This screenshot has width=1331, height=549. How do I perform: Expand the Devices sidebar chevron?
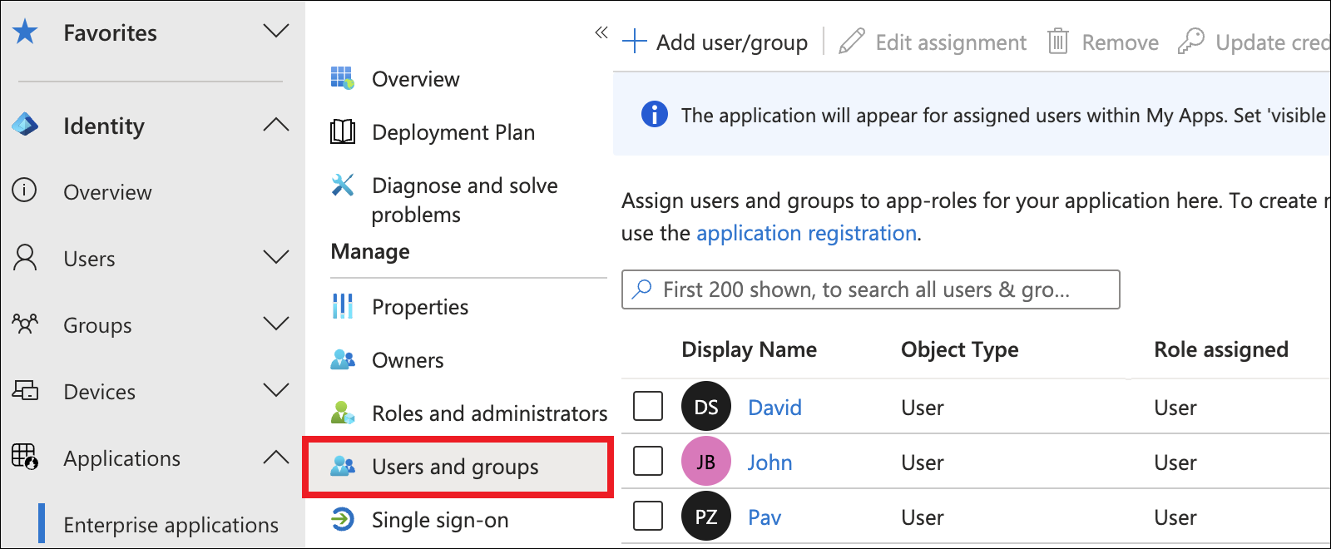(276, 390)
